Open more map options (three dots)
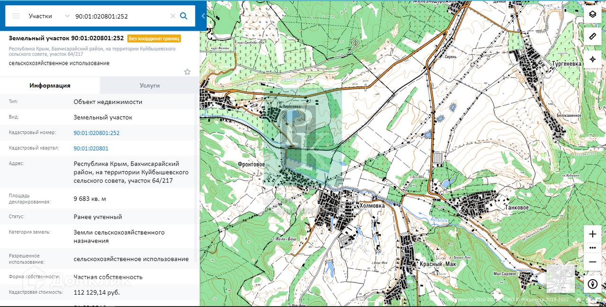 (592, 247)
